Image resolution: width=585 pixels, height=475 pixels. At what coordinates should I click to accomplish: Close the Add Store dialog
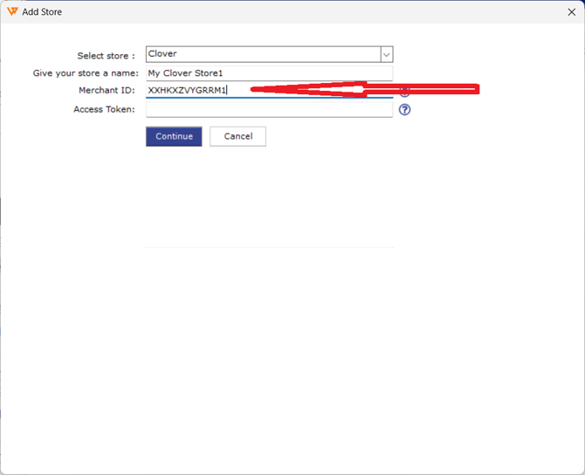[x=571, y=12]
